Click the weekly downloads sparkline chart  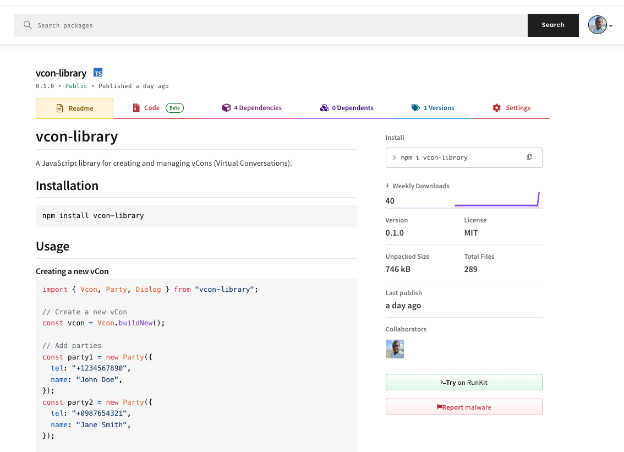click(x=497, y=199)
